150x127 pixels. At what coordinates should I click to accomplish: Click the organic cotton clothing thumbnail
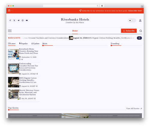[13, 82]
